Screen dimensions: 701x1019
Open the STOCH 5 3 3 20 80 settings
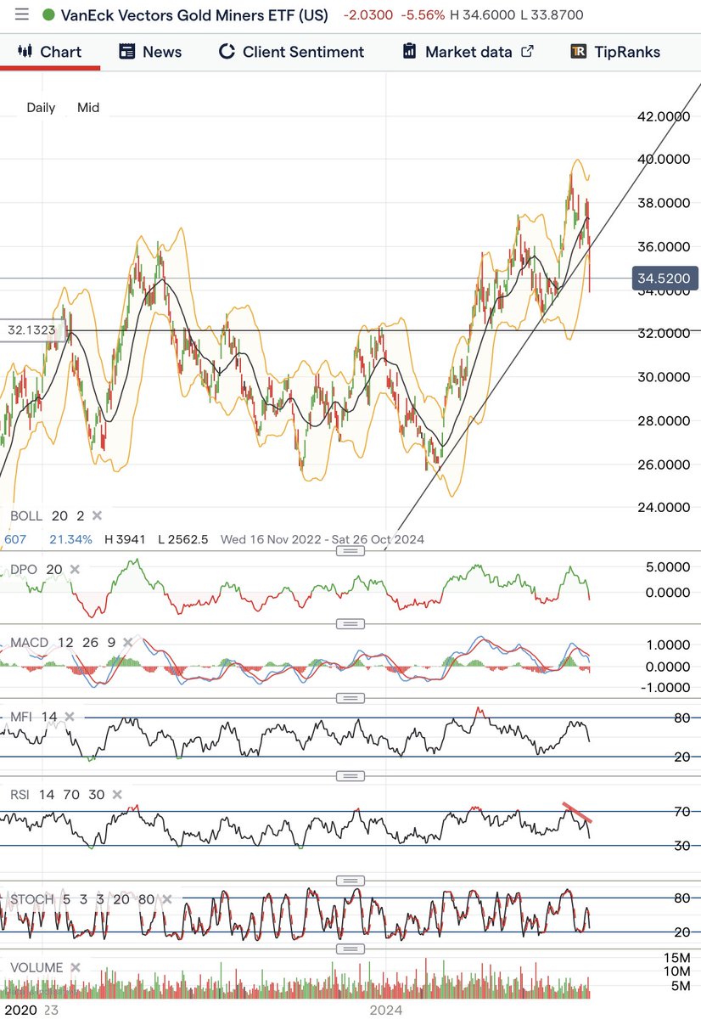pos(82,898)
